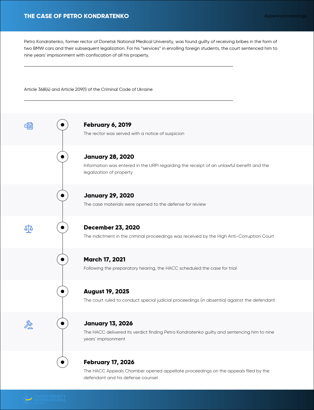
Task: Click the gavel icon near January 13, 2026
Action: (x=29, y=325)
